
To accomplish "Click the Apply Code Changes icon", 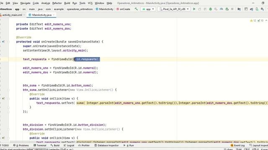I will (x=205, y=9).
